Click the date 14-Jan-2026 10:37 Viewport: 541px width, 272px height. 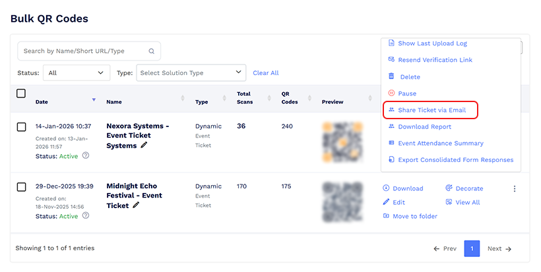pyautogui.click(x=63, y=126)
